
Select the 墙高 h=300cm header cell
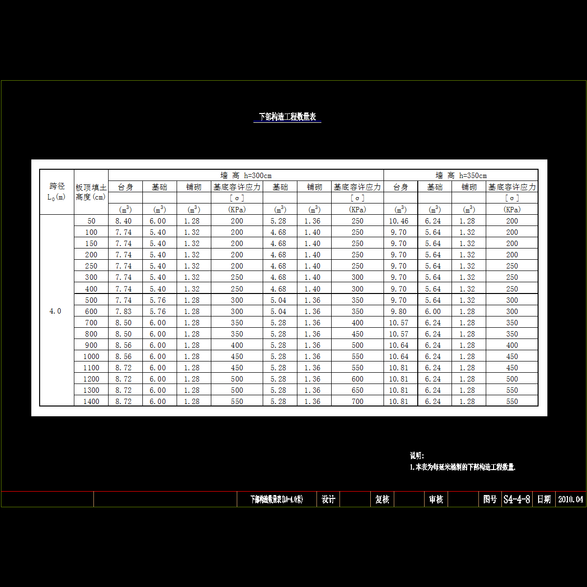tap(246, 175)
